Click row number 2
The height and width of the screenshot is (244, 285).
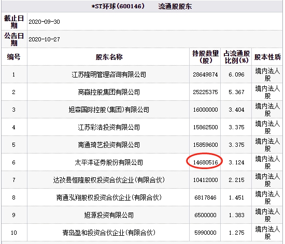tap(13, 92)
